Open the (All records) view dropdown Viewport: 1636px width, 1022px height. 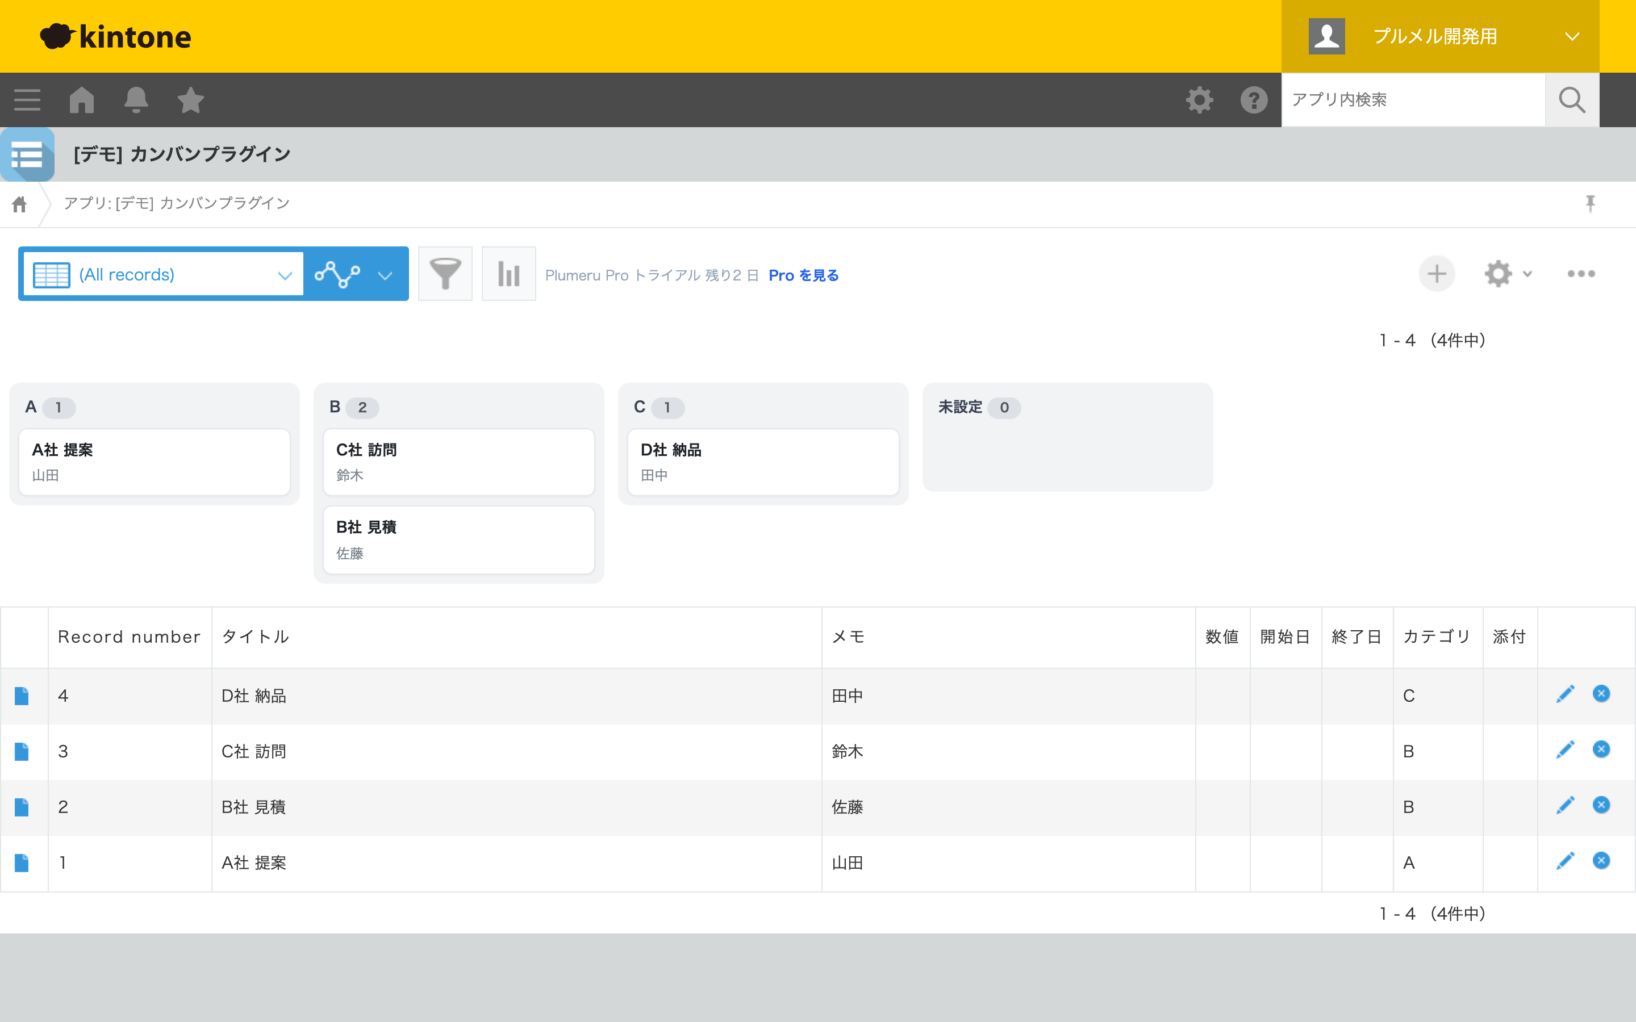pos(163,274)
